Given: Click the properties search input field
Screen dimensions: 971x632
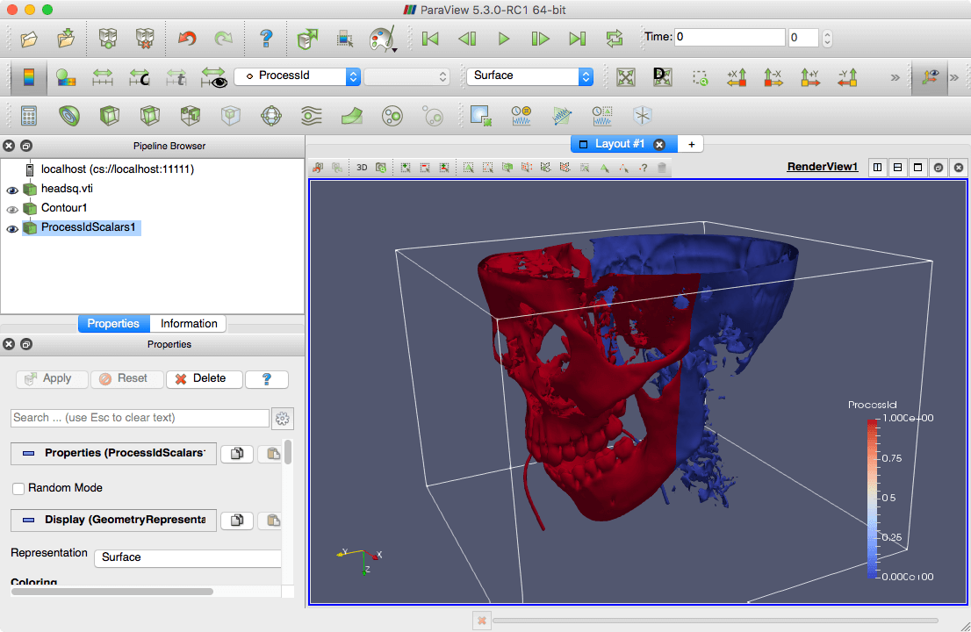Looking at the screenshot, I should pyautogui.click(x=140, y=418).
